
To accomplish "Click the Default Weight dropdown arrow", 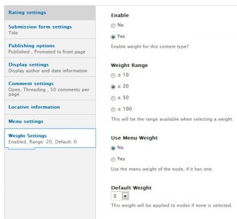I will (125, 196).
